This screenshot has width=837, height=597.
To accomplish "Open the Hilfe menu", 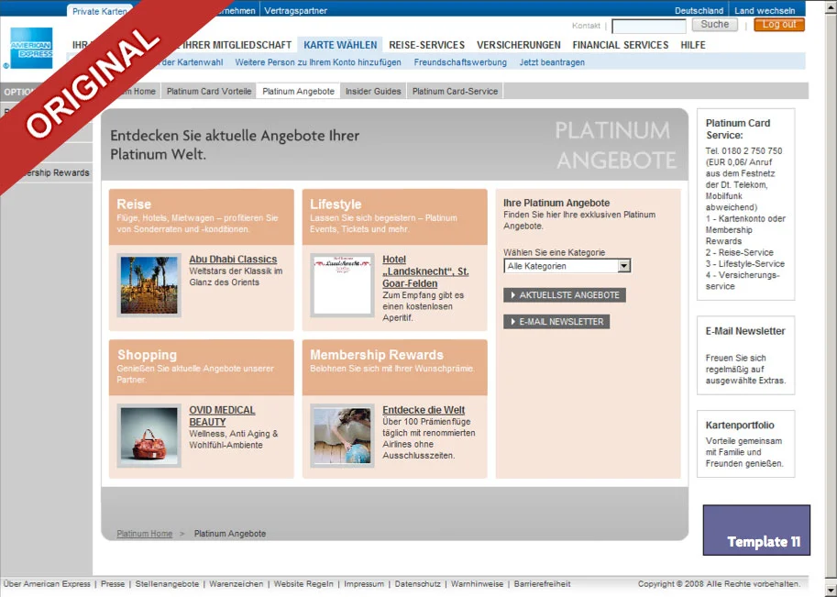I will point(693,45).
